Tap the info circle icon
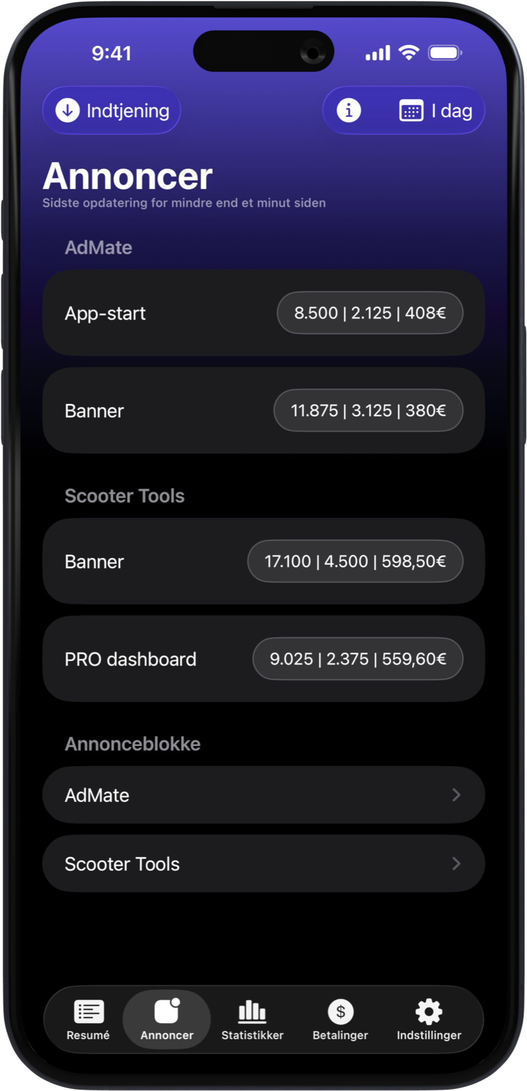 click(x=349, y=111)
